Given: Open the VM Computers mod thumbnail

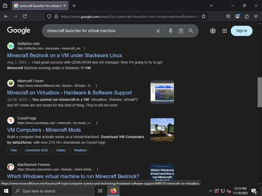Looking at the screenshot, I should [x=162, y=129].
